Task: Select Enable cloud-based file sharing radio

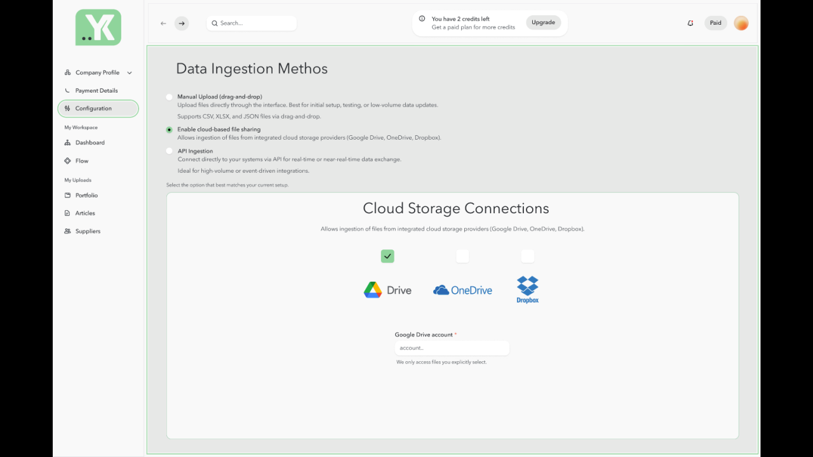Action: click(x=169, y=129)
